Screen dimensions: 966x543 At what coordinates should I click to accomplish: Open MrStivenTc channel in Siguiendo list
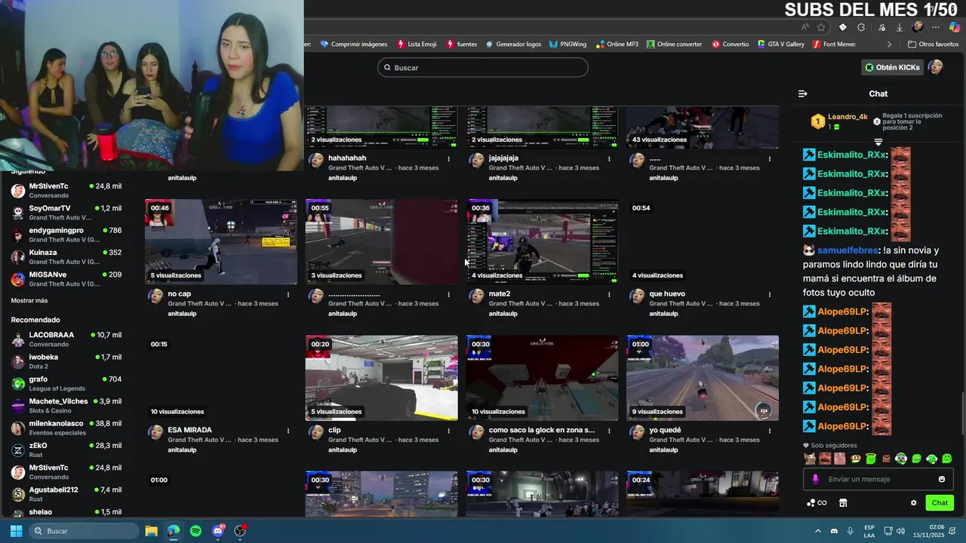[x=66, y=190]
